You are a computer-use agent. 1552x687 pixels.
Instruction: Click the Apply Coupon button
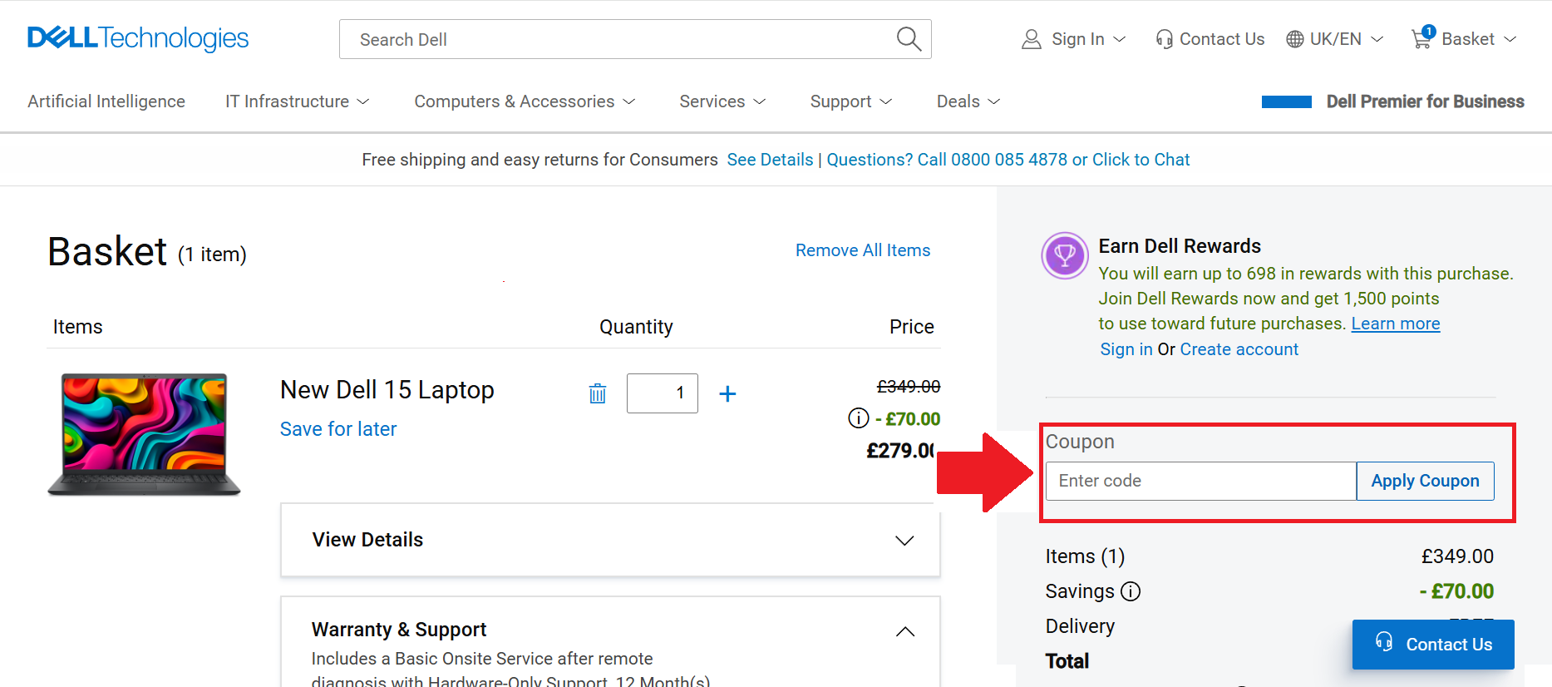pyautogui.click(x=1425, y=481)
